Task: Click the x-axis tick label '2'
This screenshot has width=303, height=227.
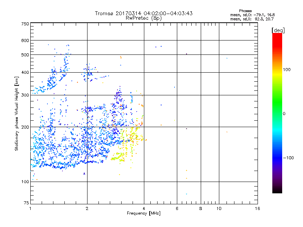Action: 87,208
